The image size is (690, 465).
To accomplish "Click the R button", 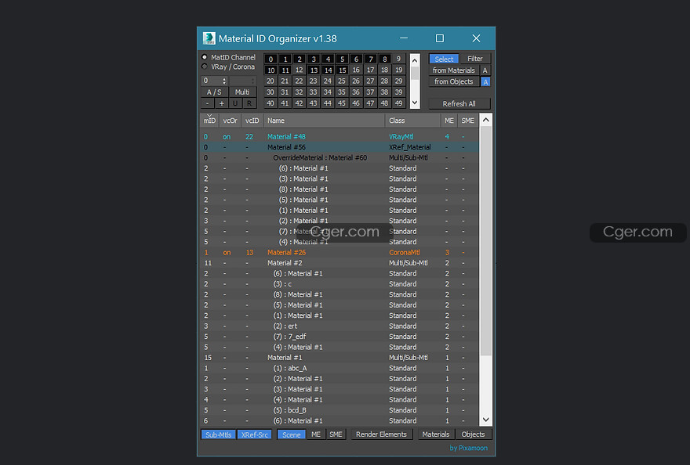I will click(x=249, y=103).
